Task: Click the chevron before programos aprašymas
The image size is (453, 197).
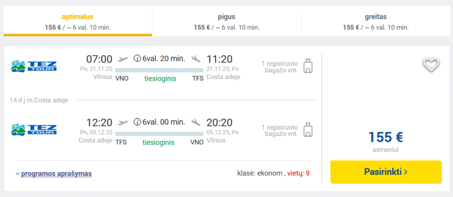Action: click(x=18, y=174)
